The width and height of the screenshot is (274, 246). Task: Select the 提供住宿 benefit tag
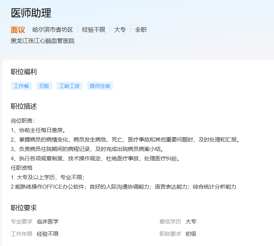click(x=100, y=86)
